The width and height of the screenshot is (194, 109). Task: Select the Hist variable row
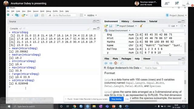[143, 38]
